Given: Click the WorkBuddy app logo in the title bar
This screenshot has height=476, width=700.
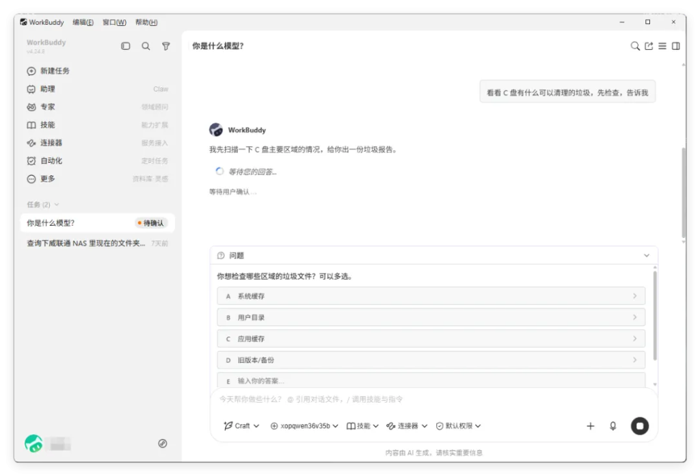Looking at the screenshot, I should [x=23, y=22].
